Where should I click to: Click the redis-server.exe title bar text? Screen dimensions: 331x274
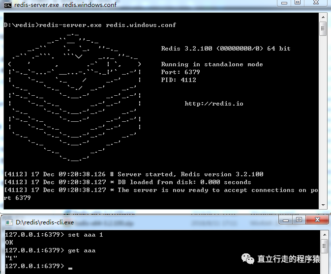[x=65, y=5]
